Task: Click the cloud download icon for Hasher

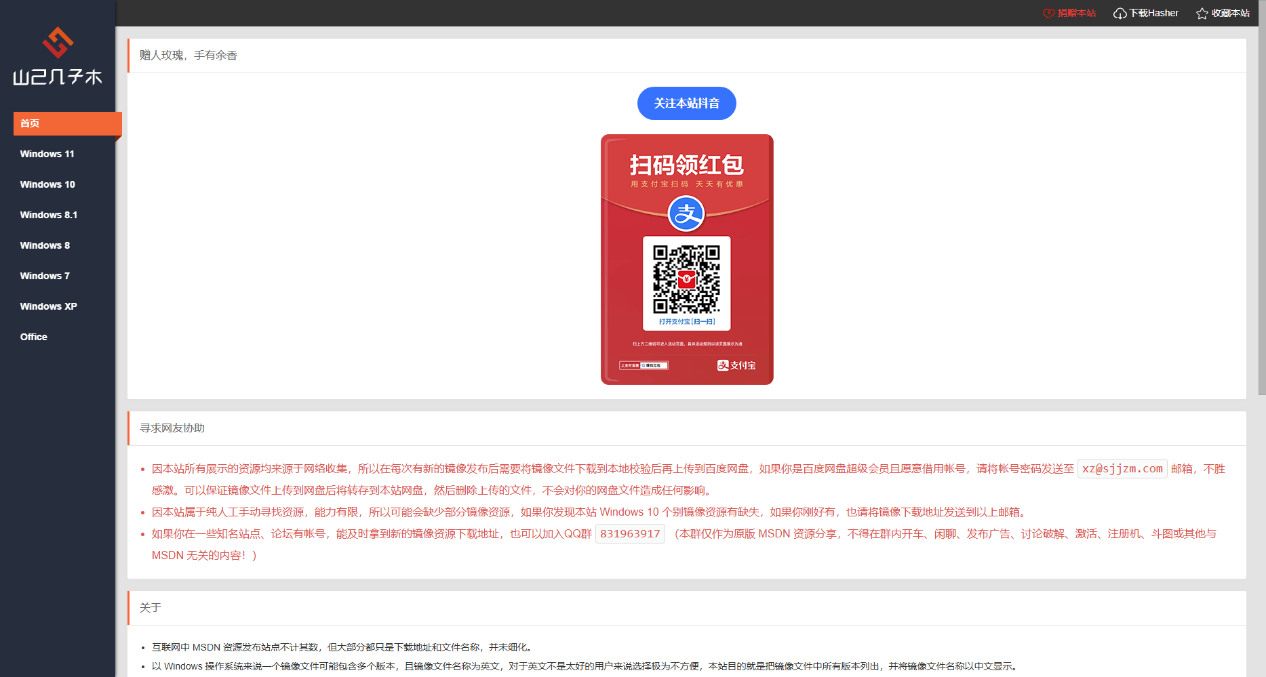Action: (x=1120, y=14)
